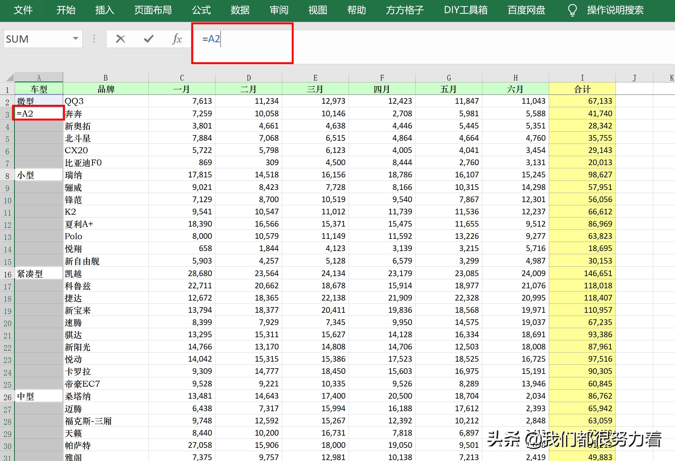Screen dimensions: 675x461
Task: Select all cells via corner triangle button
Action: [8, 77]
